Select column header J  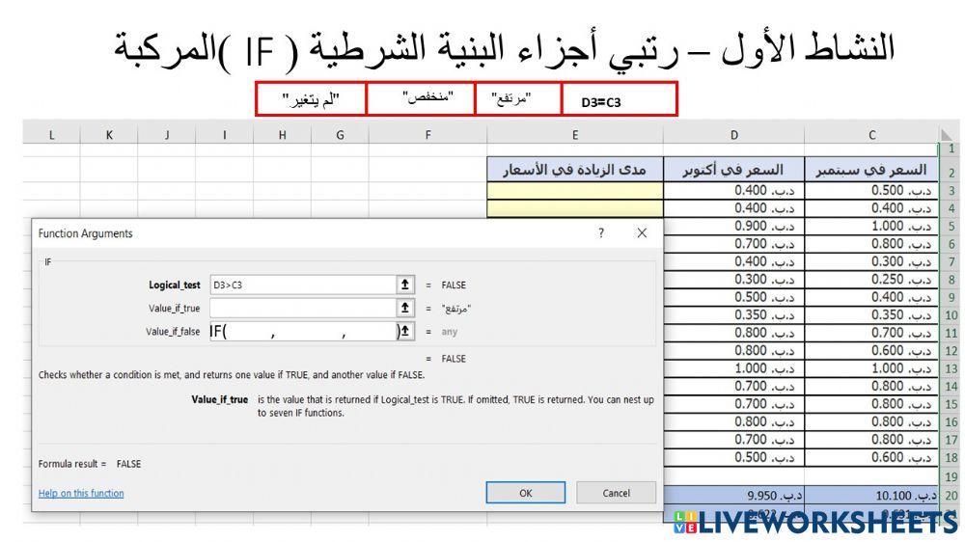tap(167, 135)
